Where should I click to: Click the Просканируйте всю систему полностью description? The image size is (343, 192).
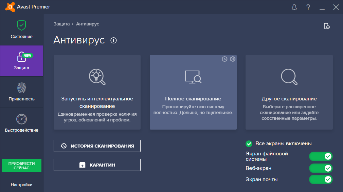point(193,110)
